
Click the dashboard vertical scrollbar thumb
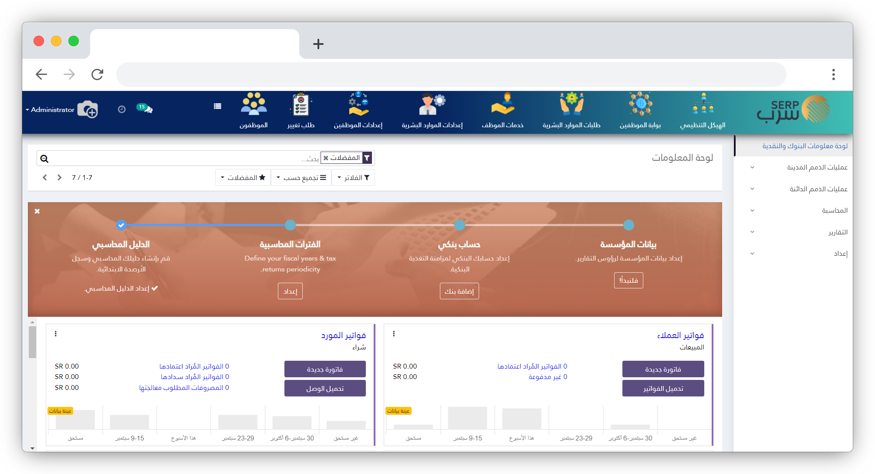(32, 342)
